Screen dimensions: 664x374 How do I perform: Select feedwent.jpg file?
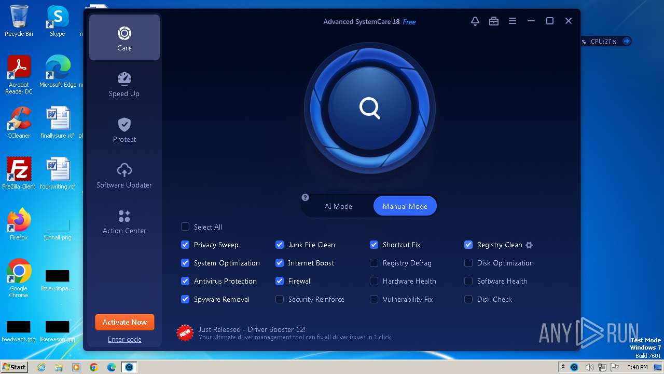19,331
